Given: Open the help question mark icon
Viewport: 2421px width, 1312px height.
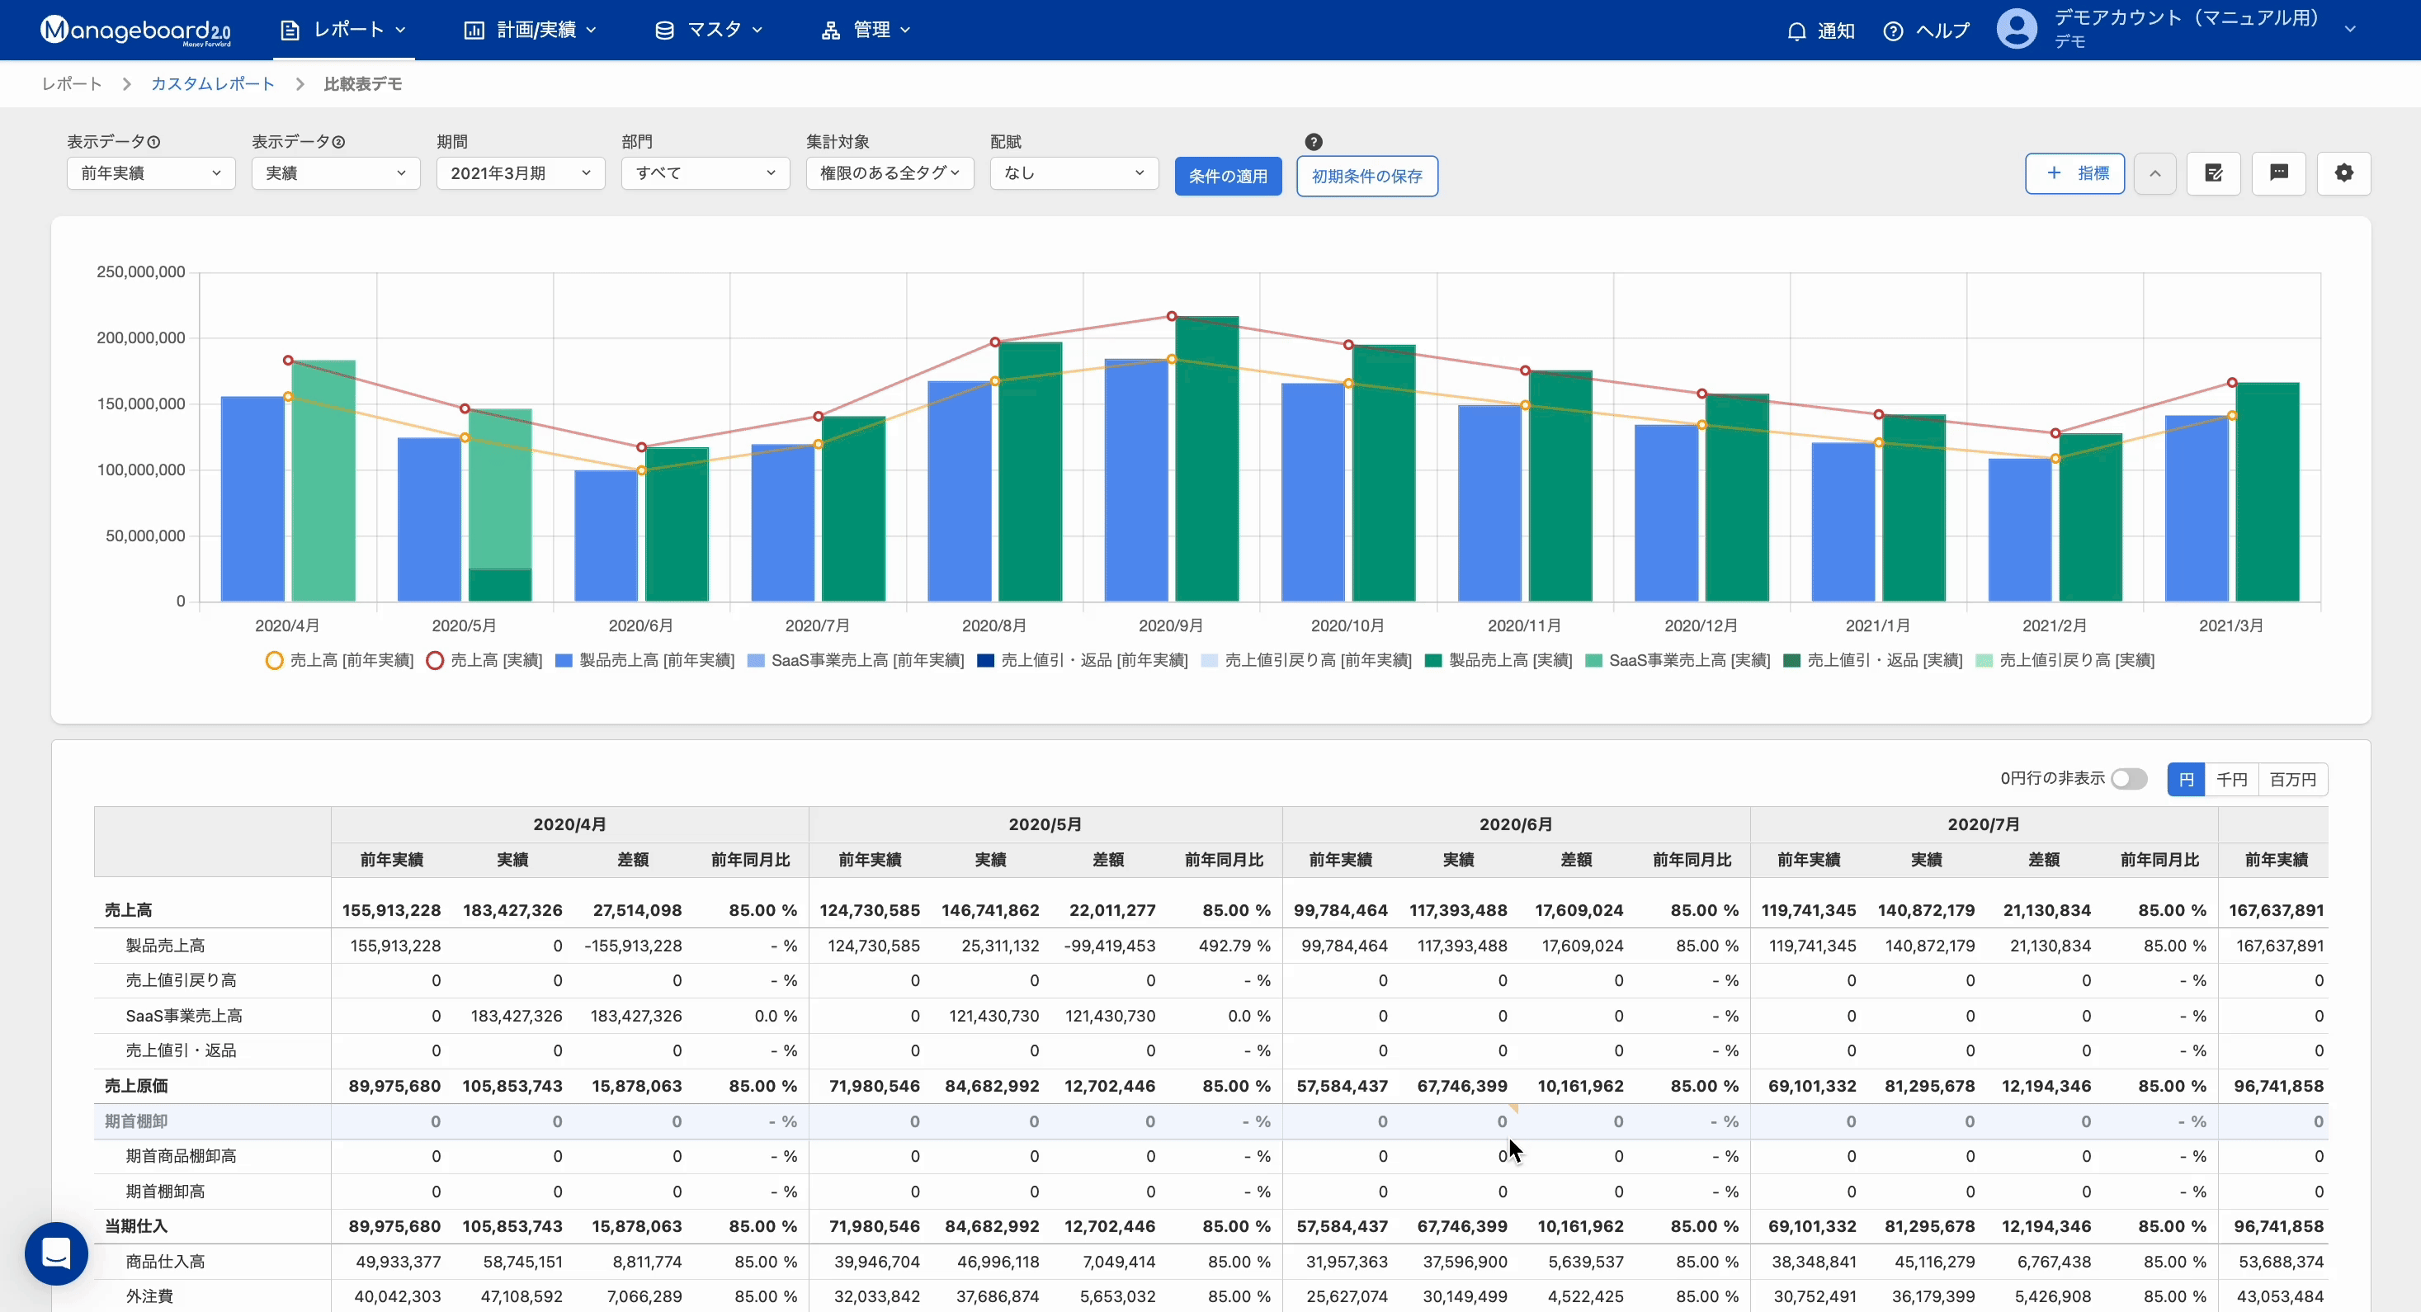Looking at the screenshot, I should pyautogui.click(x=1893, y=31).
